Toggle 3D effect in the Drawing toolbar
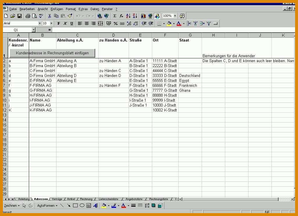The height and width of the screenshot is (216, 298). [160, 205]
